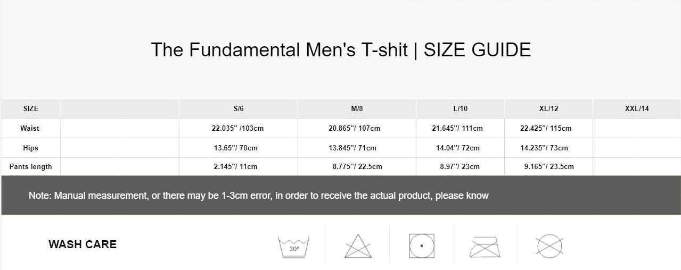Click the do not bleach triangle icon
Screen dimensions: 681x270
[358, 246]
